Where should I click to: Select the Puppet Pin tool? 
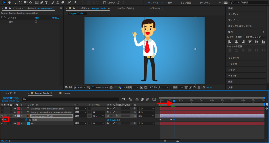[75, 2]
